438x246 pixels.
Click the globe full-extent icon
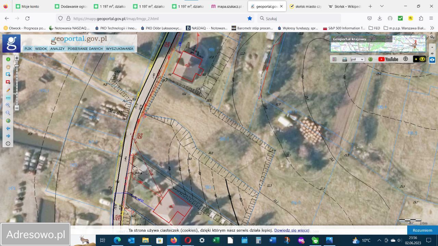pyautogui.click(x=8, y=121)
